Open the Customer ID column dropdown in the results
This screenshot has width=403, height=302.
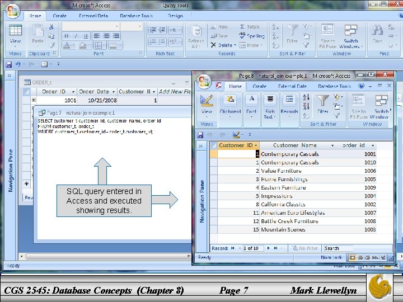[x=256, y=145]
